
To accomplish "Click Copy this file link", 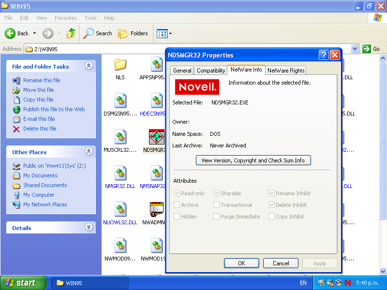I will [38, 100].
